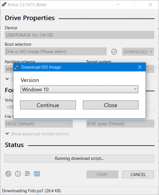159x195 pixels.
Task: Close the Download ISO Image dialog with X
Action: [140, 67]
